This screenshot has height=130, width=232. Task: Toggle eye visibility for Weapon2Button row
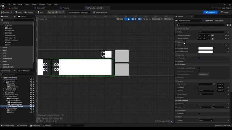point(33,106)
